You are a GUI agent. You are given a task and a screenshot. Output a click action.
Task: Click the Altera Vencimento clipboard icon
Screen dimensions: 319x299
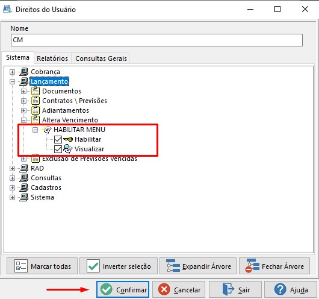tap(36, 120)
